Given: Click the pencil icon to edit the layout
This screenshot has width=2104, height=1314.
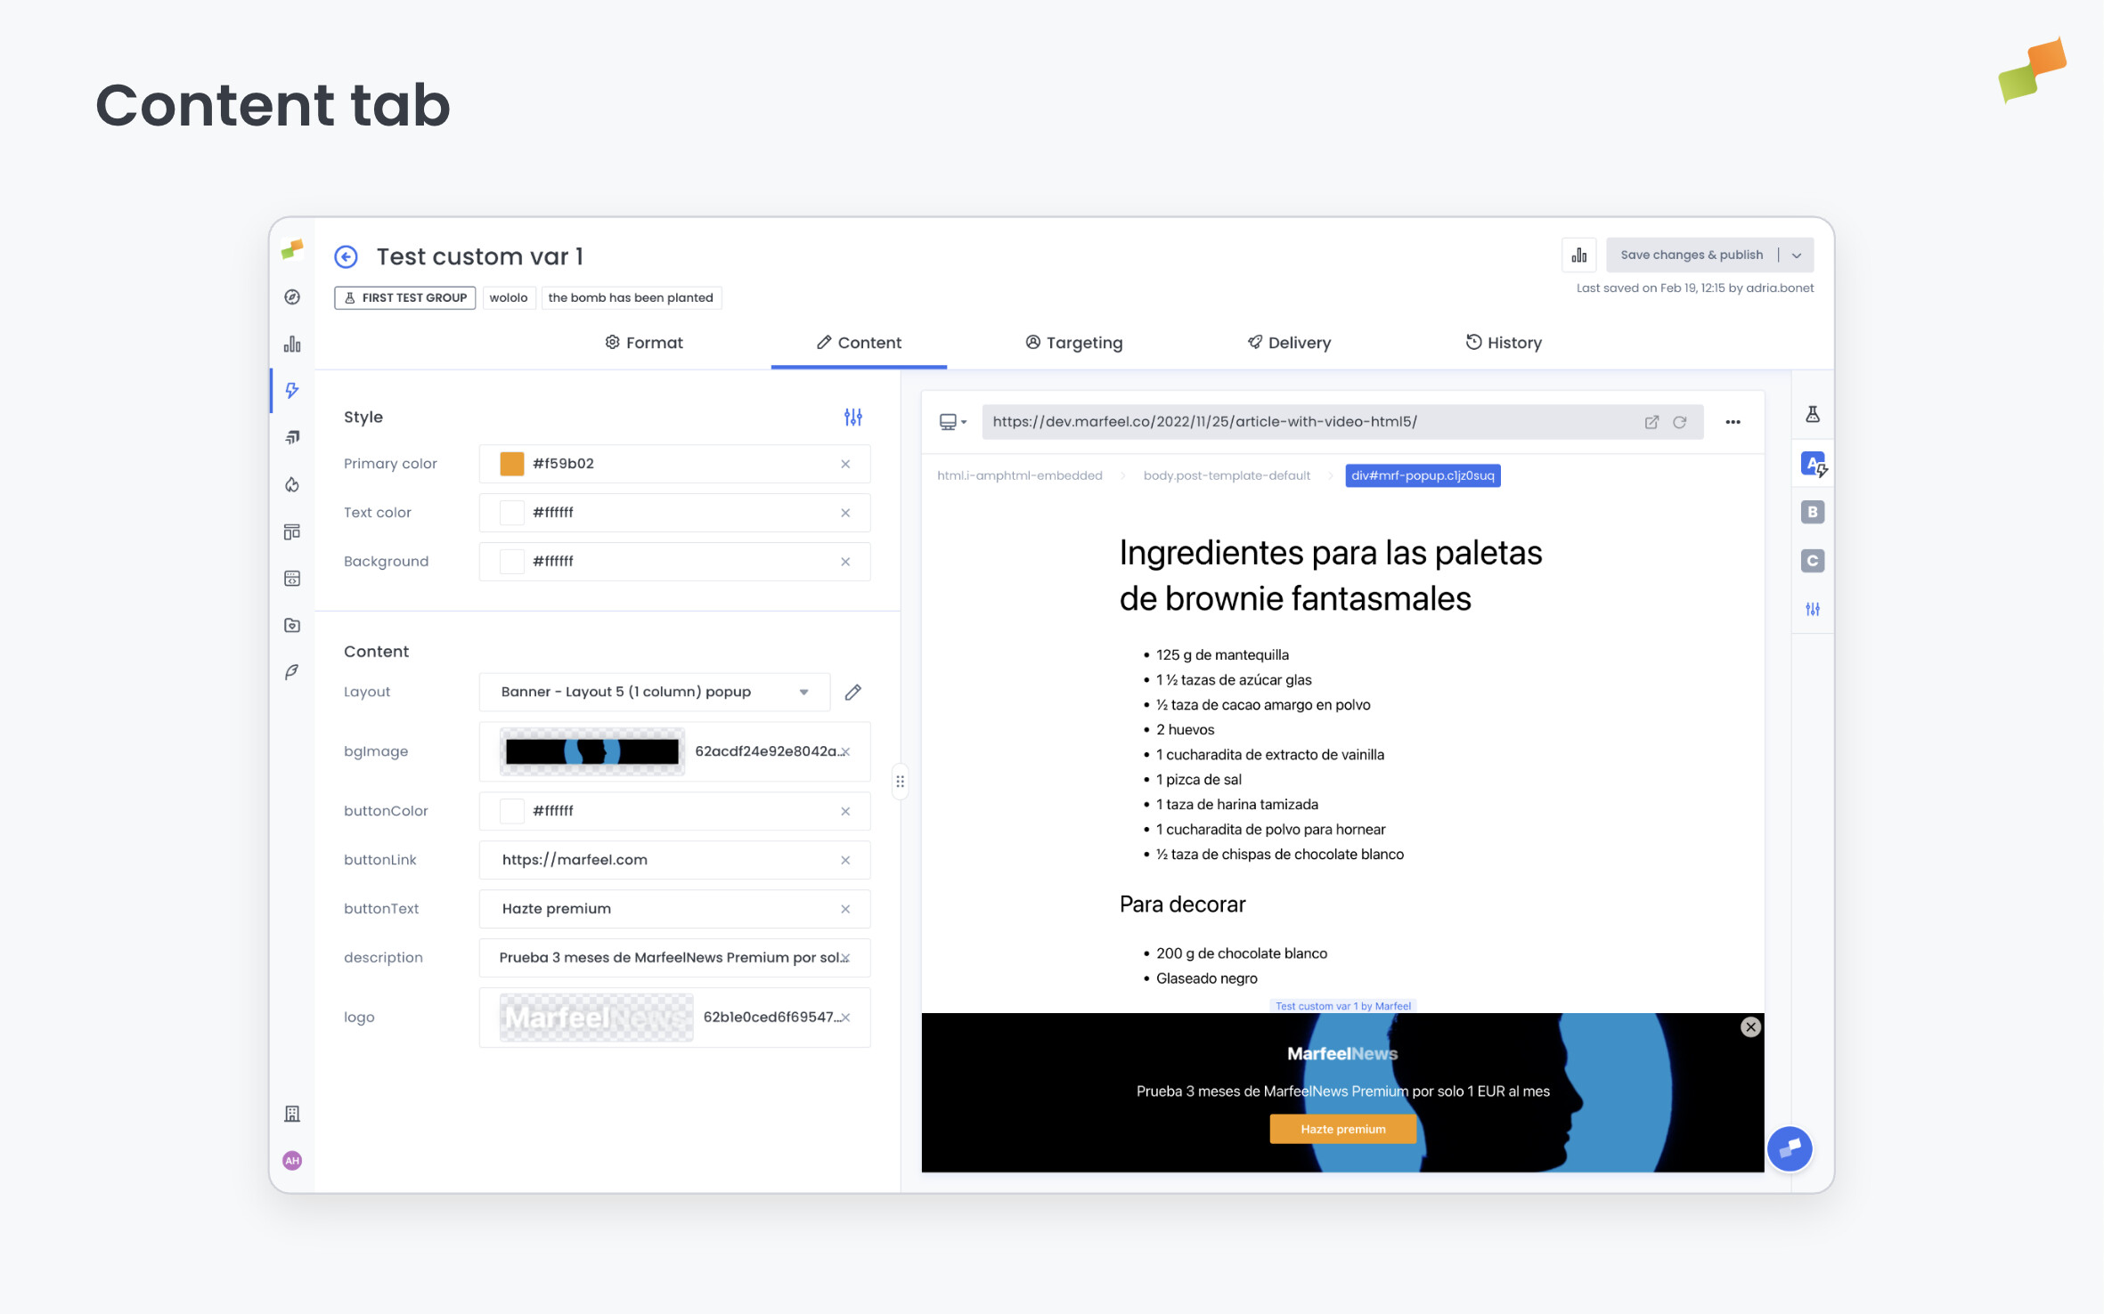Looking at the screenshot, I should point(852,692).
